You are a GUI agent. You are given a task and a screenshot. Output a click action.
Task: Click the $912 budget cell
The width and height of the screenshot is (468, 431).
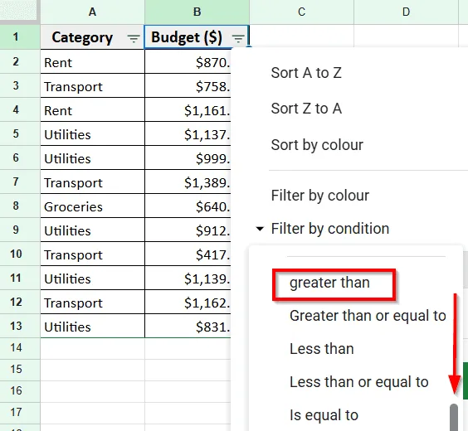pyautogui.click(x=188, y=230)
